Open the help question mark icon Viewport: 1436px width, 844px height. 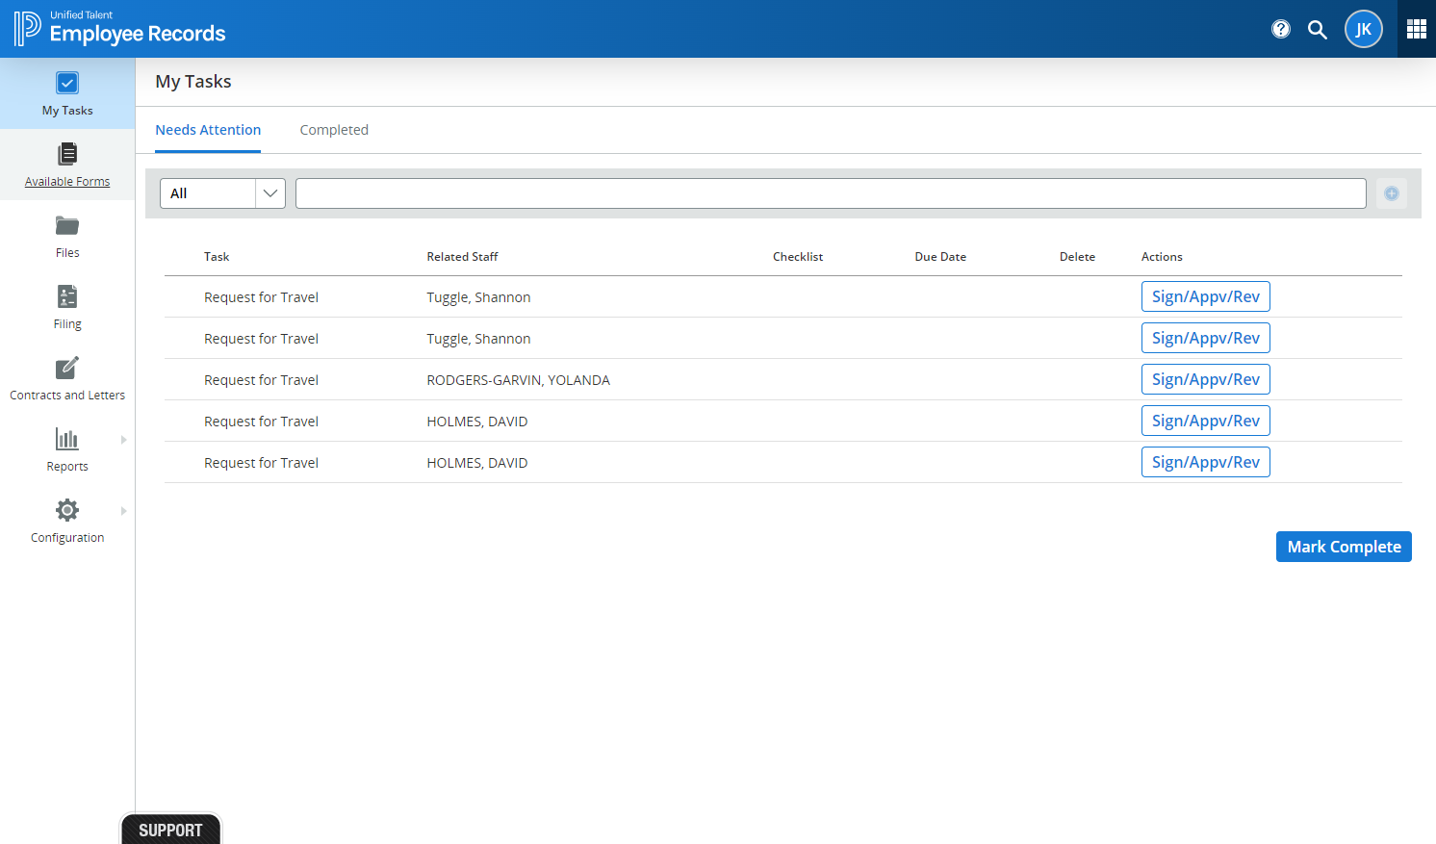[1281, 29]
